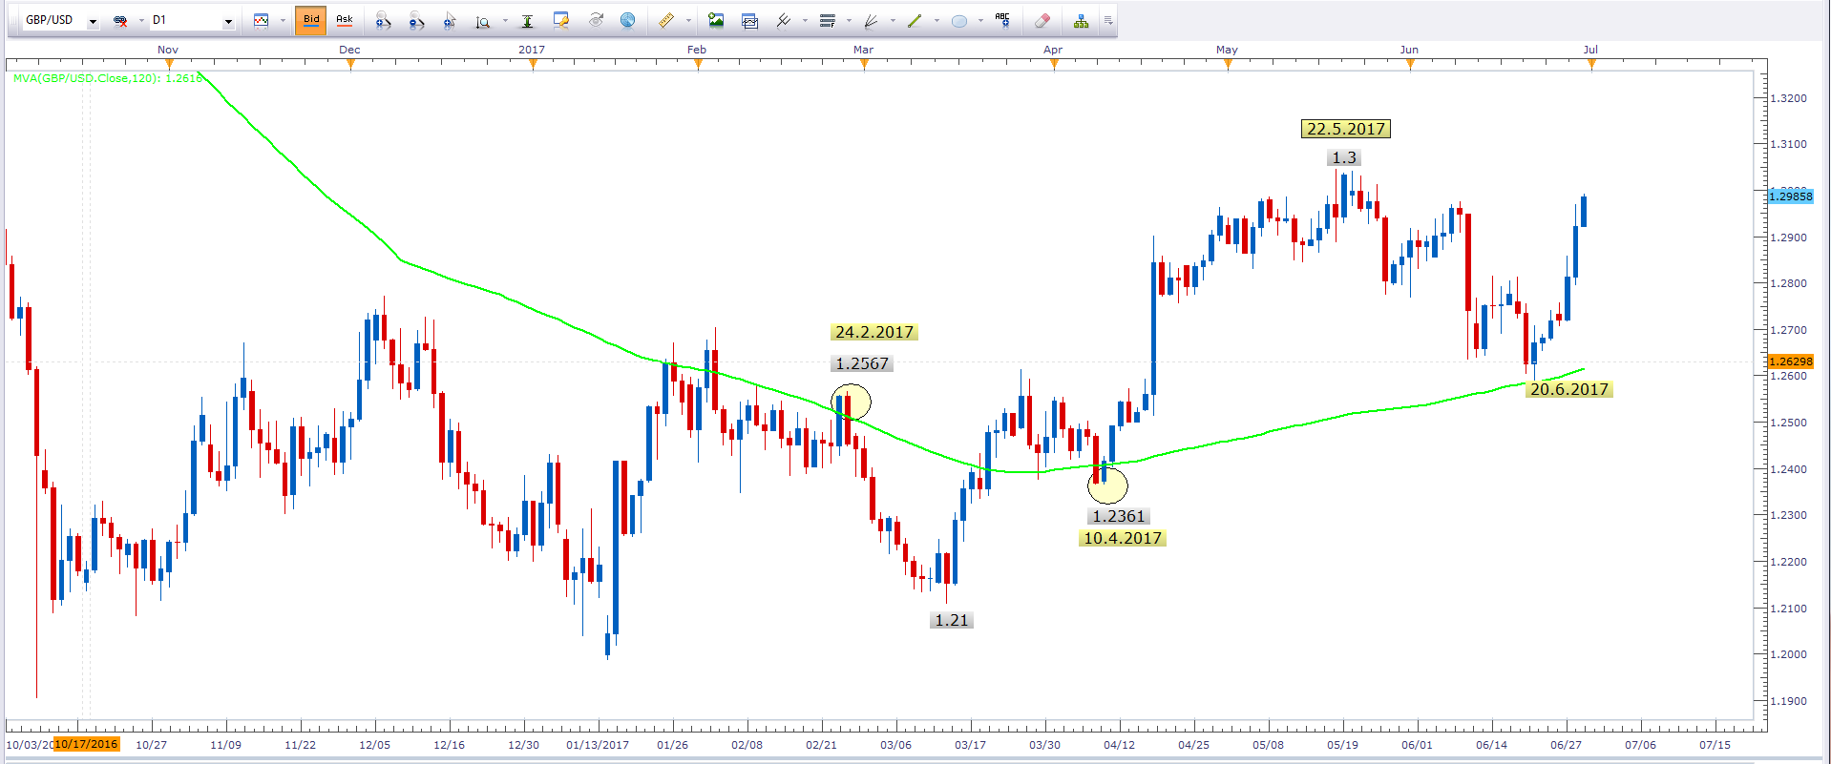Toggle Bid price display
1831x764 pixels.
[x=311, y=20]
